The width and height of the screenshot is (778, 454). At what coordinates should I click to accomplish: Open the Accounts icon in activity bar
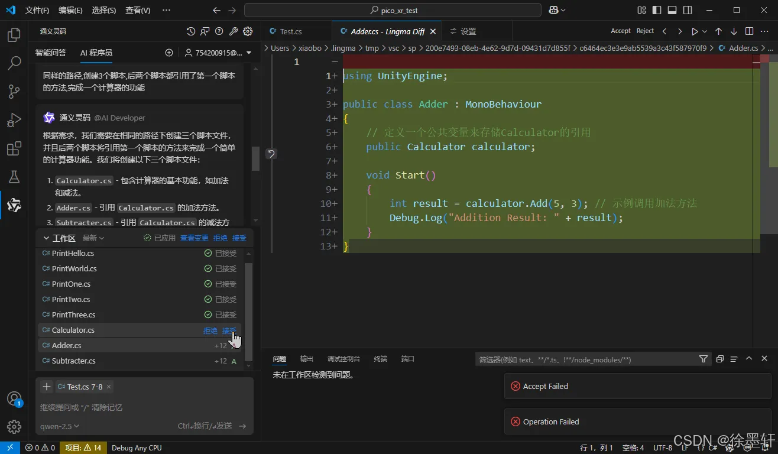point(14,398)
